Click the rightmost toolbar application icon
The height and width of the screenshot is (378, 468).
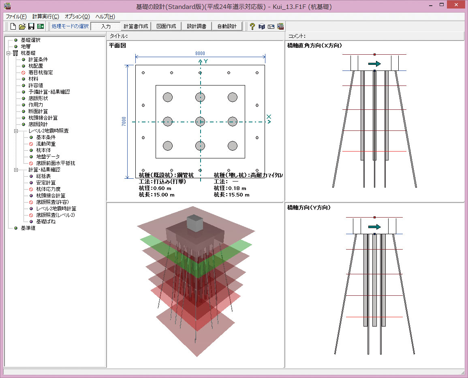[x=280, y=26]
